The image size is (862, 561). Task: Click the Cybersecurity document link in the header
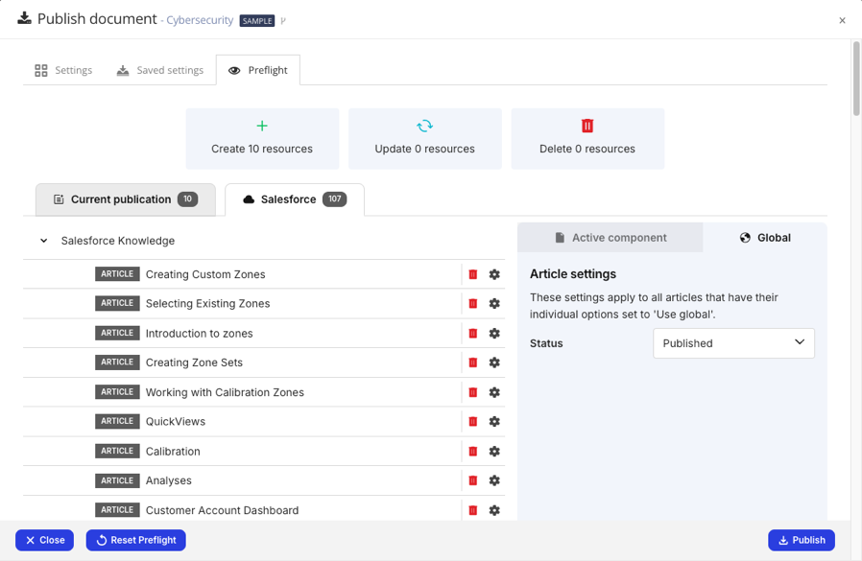[198, 19]
